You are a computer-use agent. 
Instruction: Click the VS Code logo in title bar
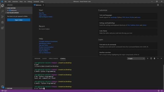(x=2, y=2)
